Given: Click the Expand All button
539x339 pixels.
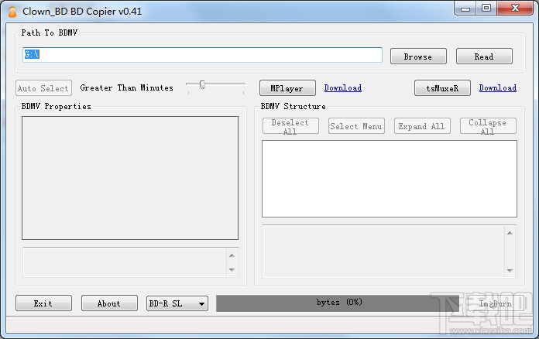Looking at the screenshot, I should tap(422, 126).
